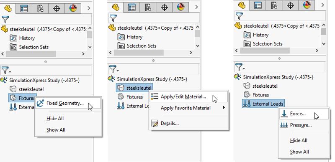Open DisplayManager tab in the Fixed Geometry panel
The height and width of the screenshot is (162, 335).
tap(73, 8)
